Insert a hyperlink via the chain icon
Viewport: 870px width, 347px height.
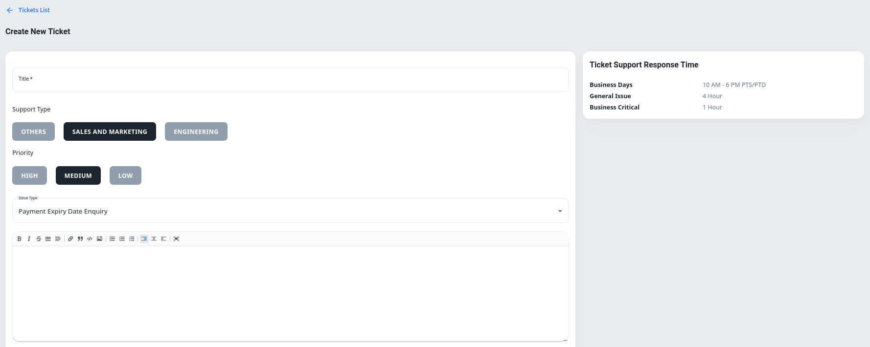tap(70, 239)
